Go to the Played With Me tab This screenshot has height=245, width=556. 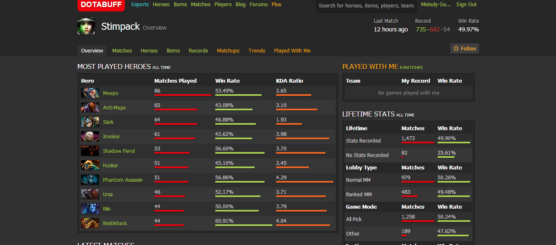[x=292, y=51]
